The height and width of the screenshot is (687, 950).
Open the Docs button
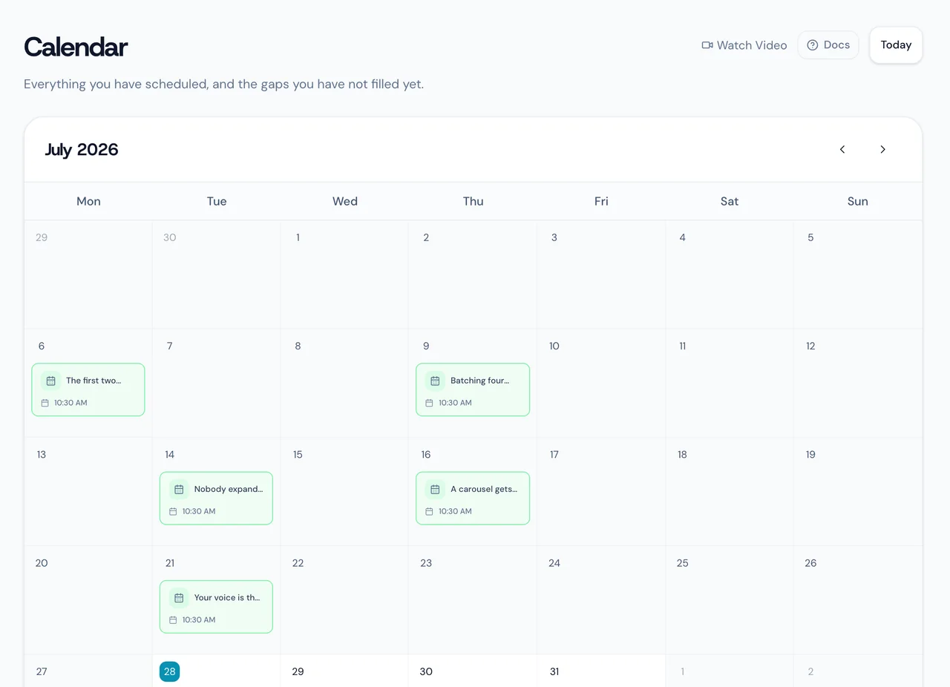point(828,45)
